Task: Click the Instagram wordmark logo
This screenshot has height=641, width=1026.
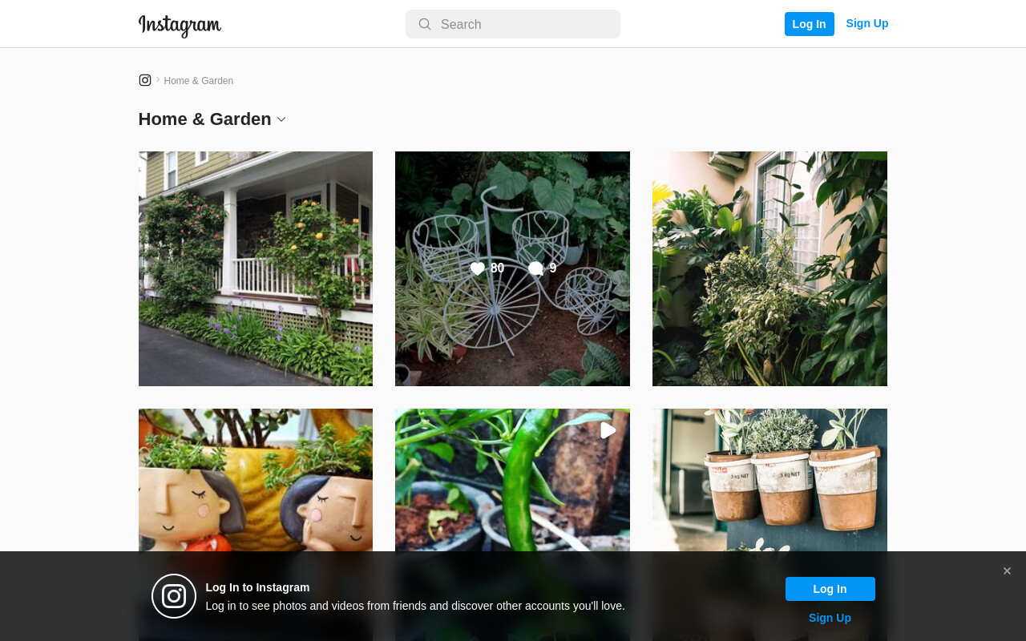Action: click(x=180, y=25)
